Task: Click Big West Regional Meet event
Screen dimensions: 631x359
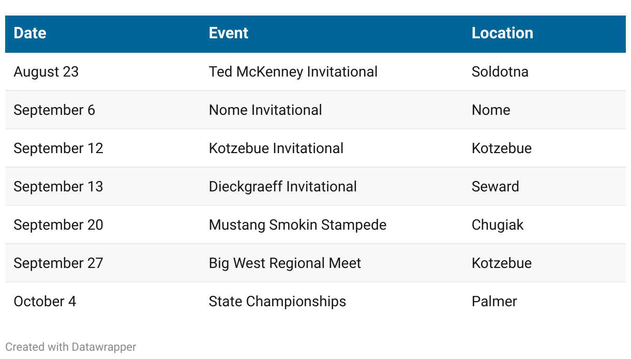Action: [x=284, y=263]
